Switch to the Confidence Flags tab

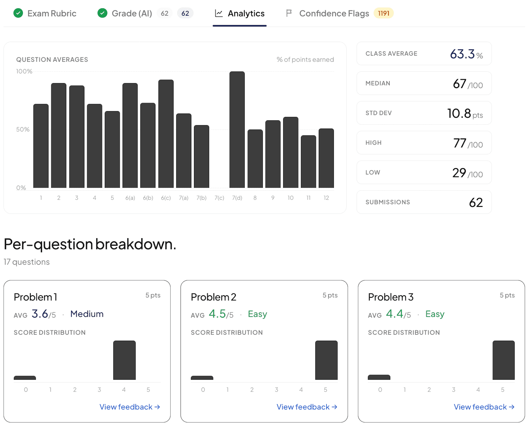click(339, 13)
